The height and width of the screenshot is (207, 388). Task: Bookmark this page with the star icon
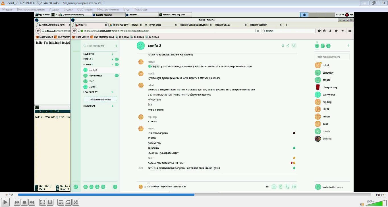319,31
